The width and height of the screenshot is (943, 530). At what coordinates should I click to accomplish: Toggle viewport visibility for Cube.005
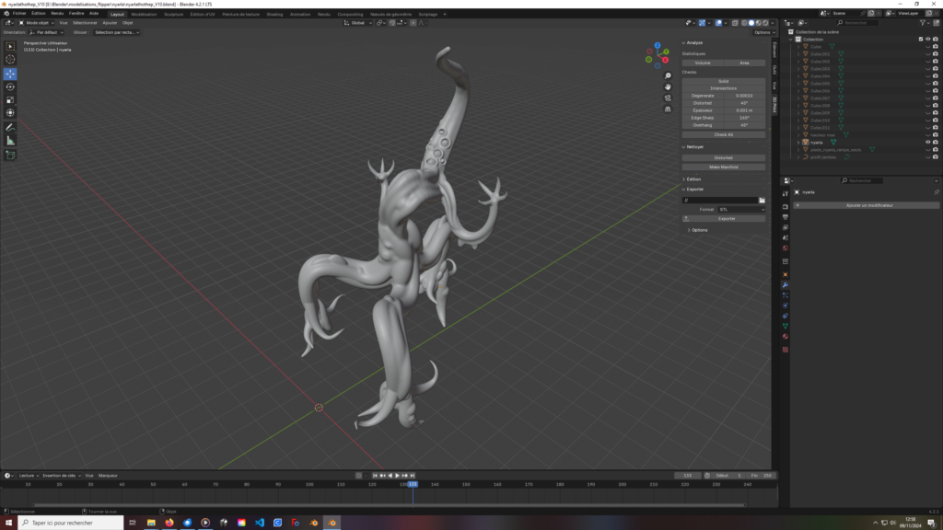[x=928, y=84]
